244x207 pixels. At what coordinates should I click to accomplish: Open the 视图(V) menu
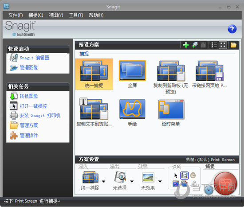(56, 15)
